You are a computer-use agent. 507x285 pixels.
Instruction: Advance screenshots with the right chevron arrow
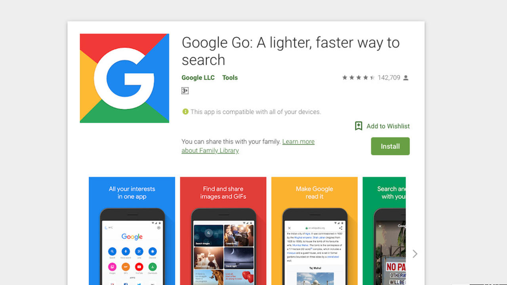pyautogui.click(x=415, y=254)
